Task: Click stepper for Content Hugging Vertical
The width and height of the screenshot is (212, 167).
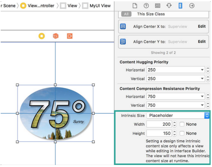Action: (x=208, y=79)
